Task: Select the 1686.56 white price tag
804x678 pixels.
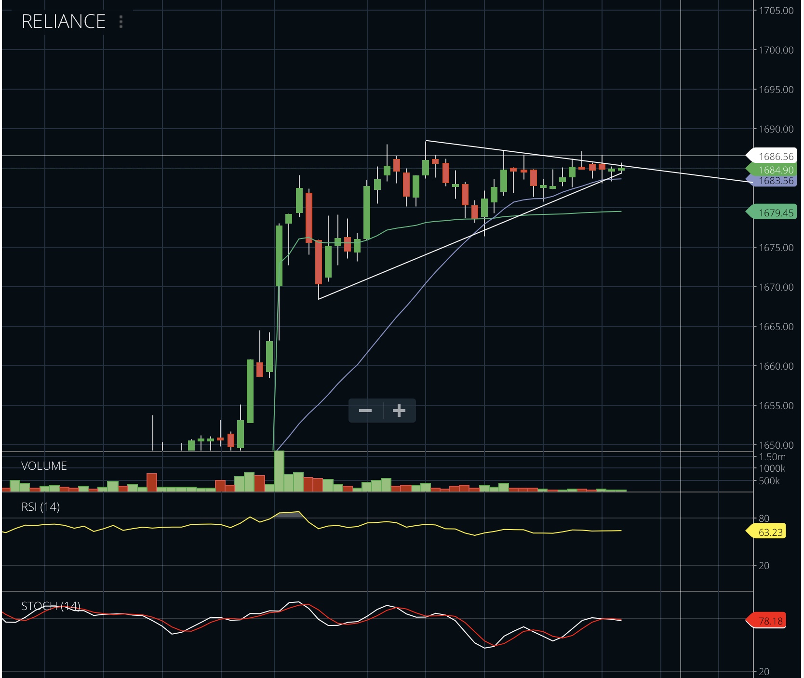Action: click(771, 156)
